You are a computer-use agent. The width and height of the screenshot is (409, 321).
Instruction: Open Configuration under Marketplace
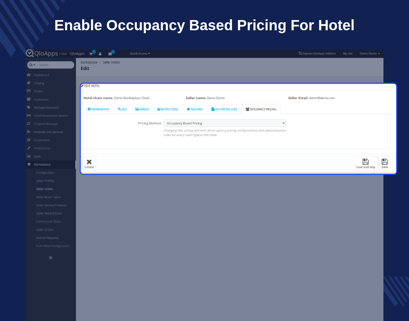click(45, 173)
